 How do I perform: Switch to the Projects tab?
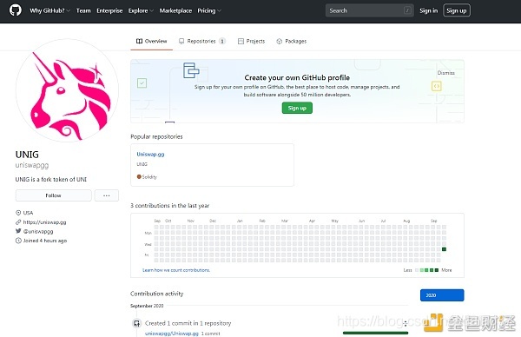pyautogui.click(x=252, y=41)
